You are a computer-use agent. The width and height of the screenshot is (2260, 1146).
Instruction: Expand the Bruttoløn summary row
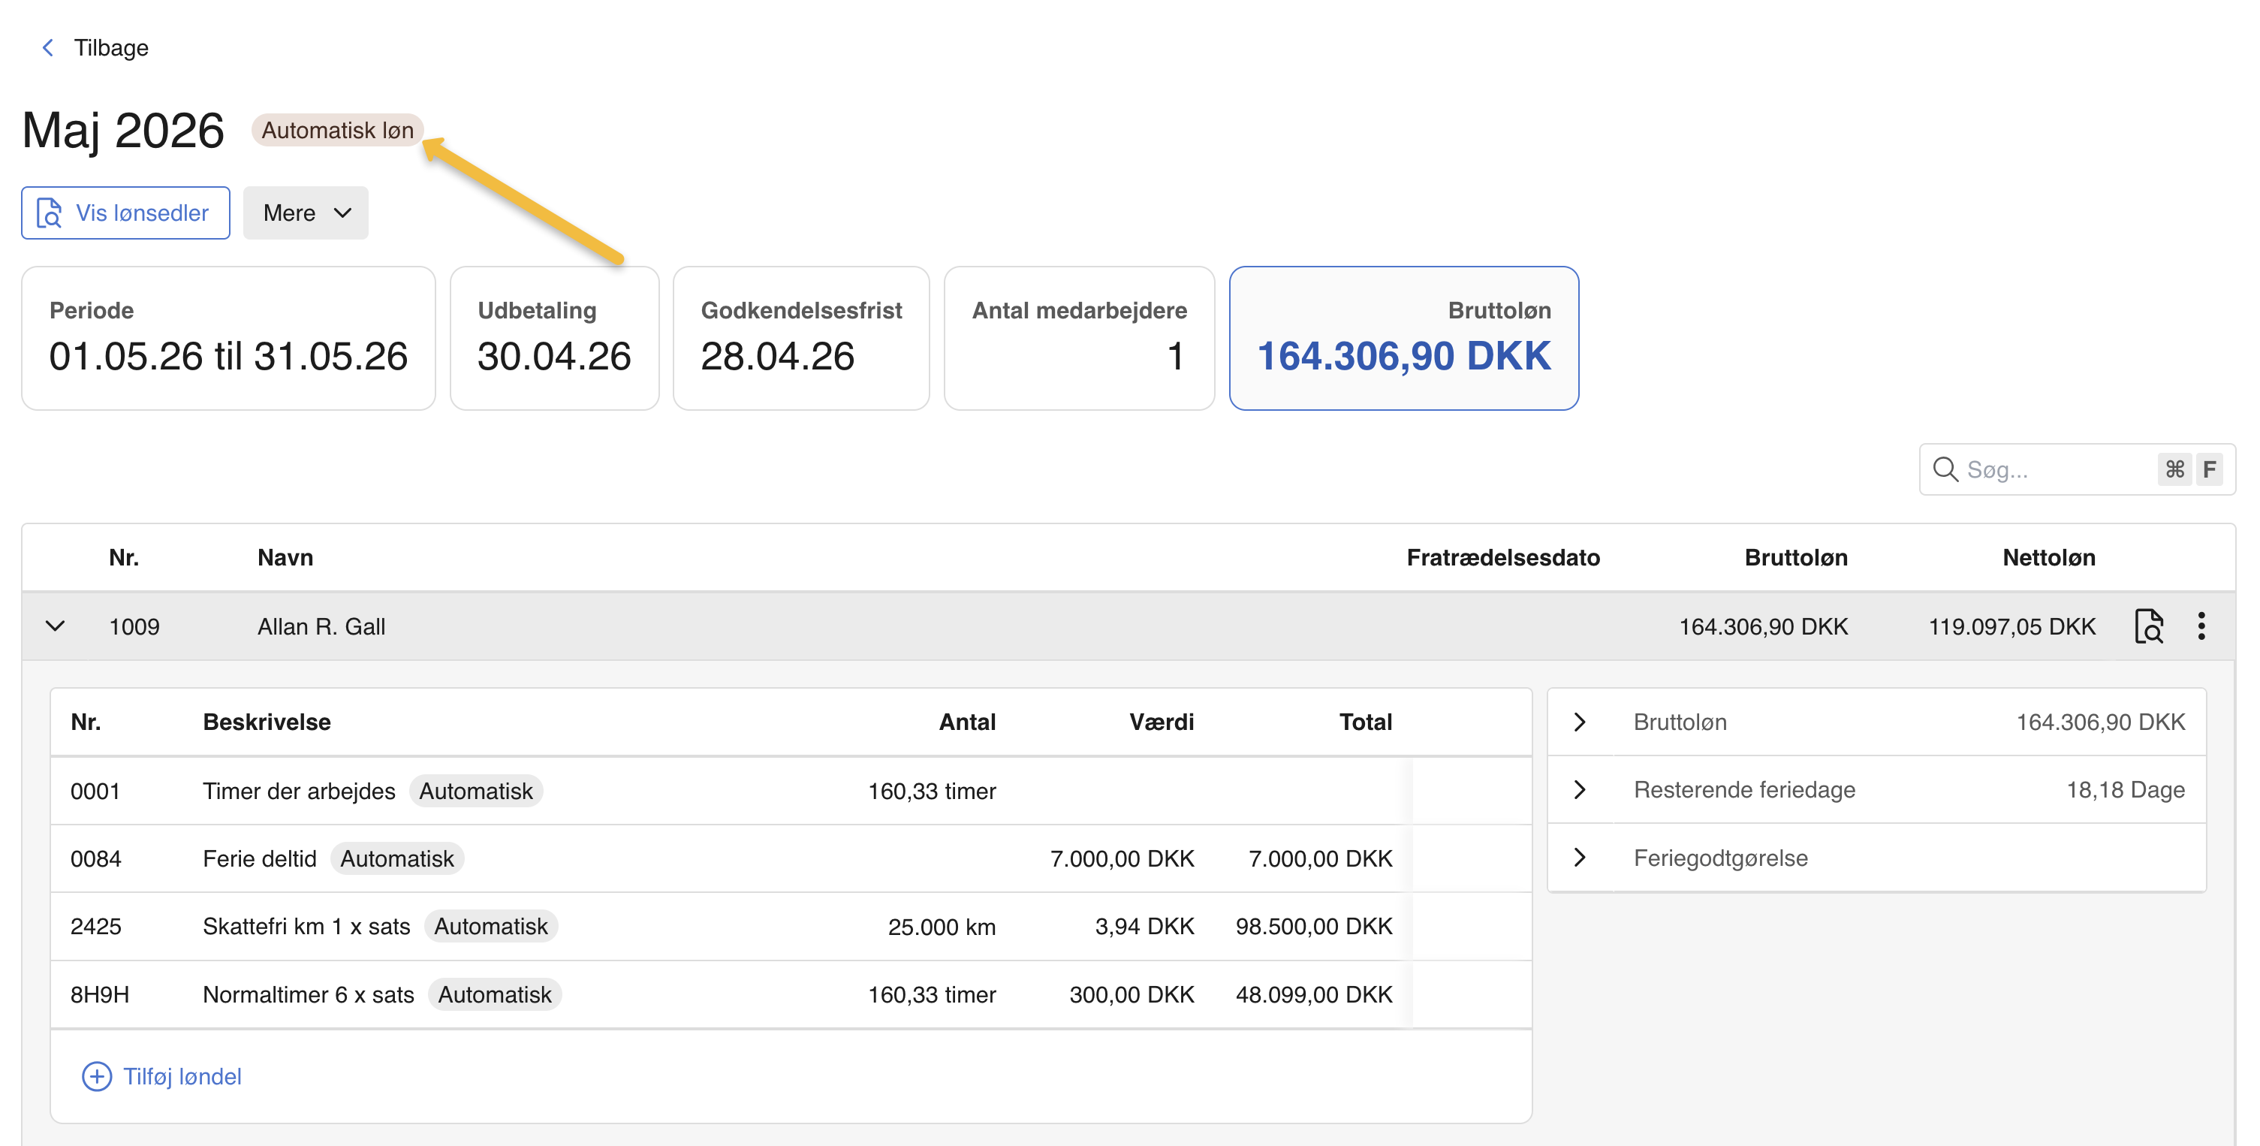(x=1580, y=722)
